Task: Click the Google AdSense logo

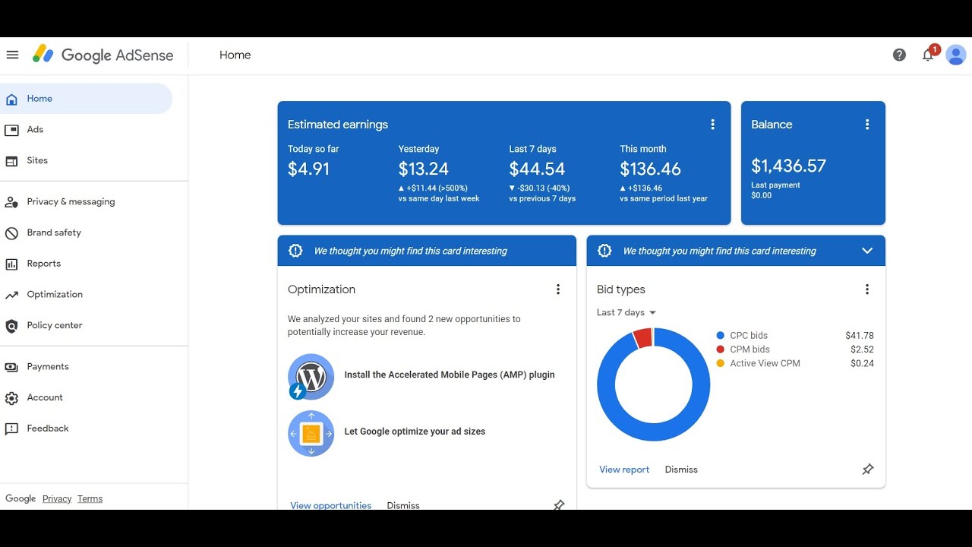Action: tap(103, 55)
